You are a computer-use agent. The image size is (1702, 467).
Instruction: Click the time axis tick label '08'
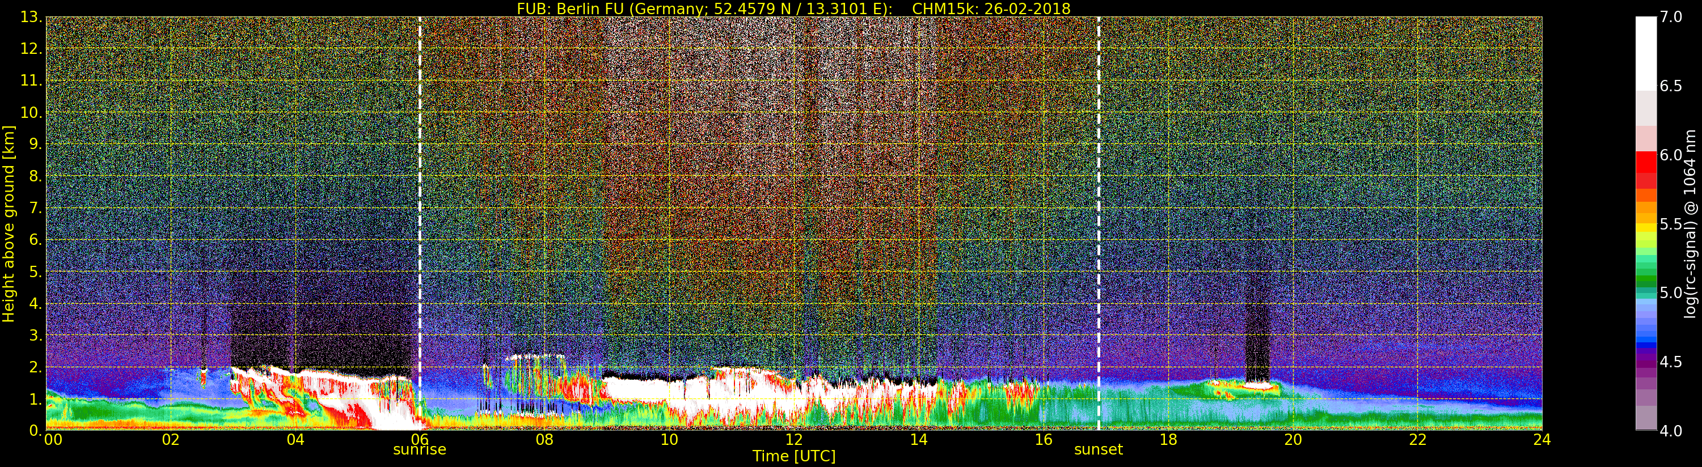(x=544, y=440)
